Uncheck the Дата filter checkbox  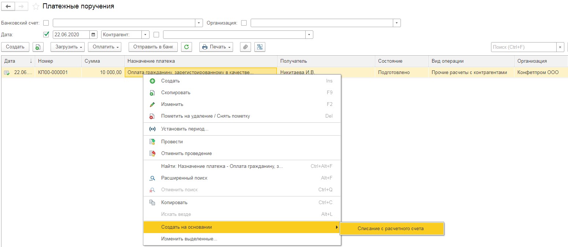(46, 34)
